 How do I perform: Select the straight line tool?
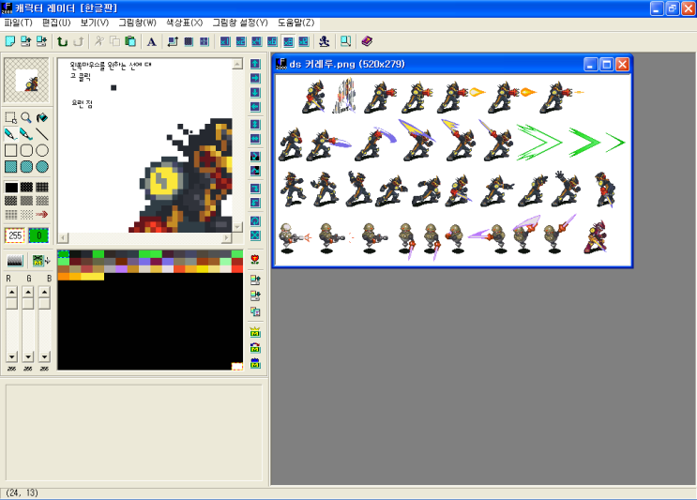[x=42, y=134]
